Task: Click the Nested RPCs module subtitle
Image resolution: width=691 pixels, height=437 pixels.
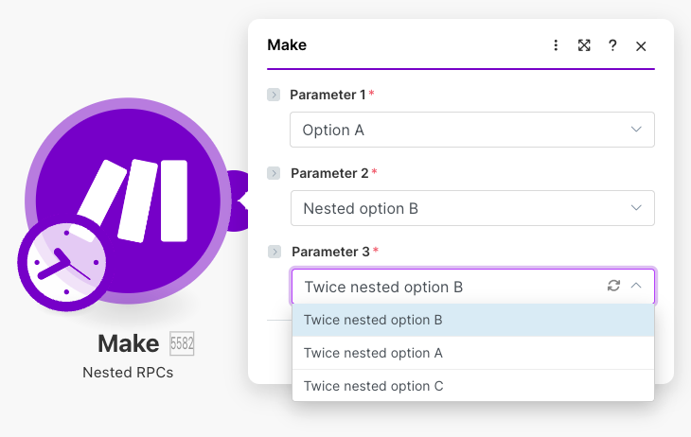Action: 128,373
